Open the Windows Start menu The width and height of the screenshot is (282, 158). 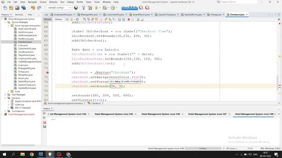click(x=4, y=154)
